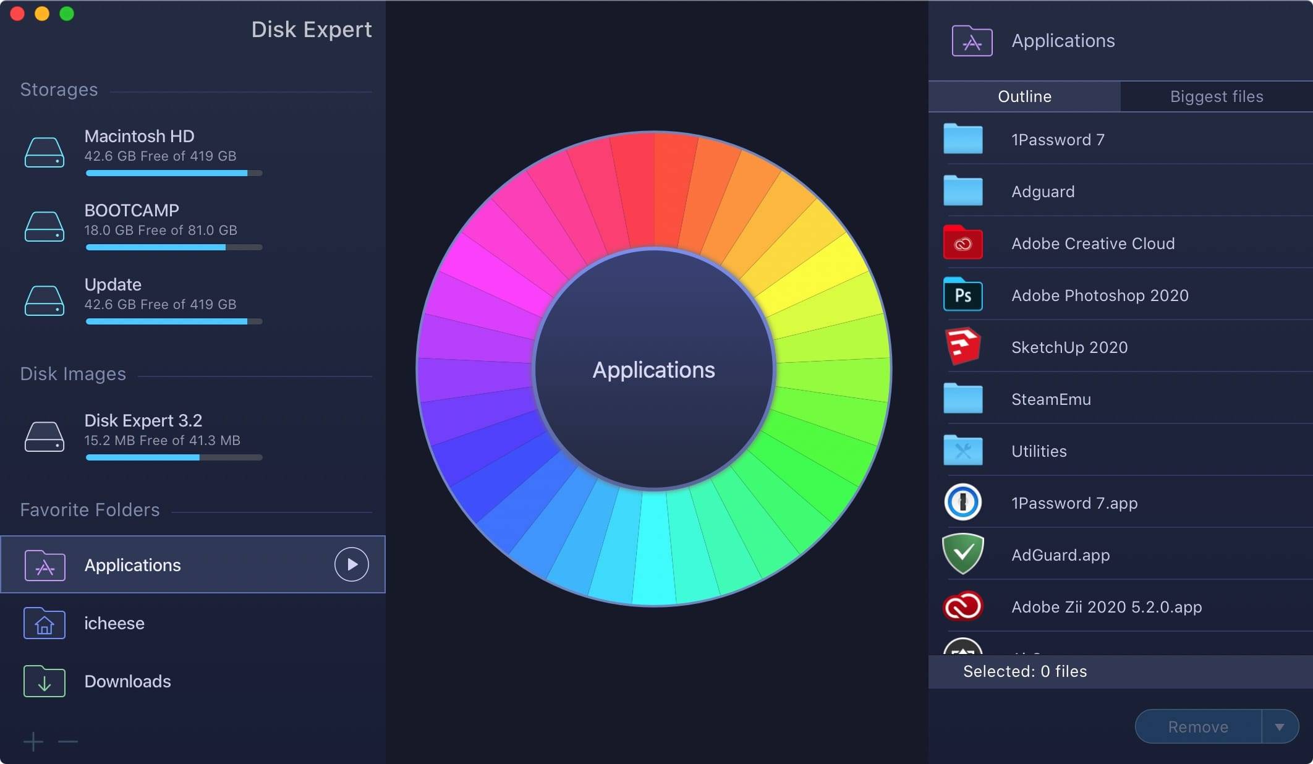This screenshot has height=764, width=1313.
Task: Open the icheese home folder
Action: 114,623
